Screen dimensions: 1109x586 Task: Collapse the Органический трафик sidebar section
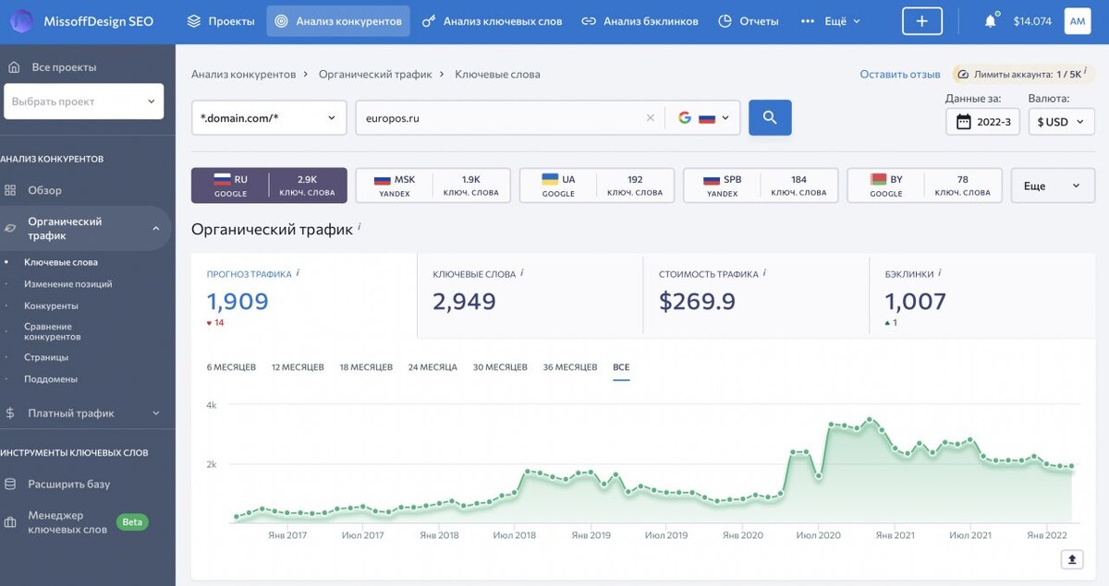[155, 228]
